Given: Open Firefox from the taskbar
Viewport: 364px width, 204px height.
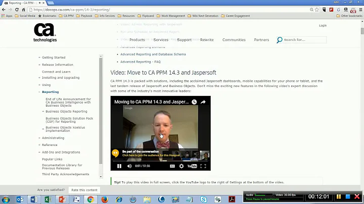Looking at the screenshot, I should tap(105, 199).
